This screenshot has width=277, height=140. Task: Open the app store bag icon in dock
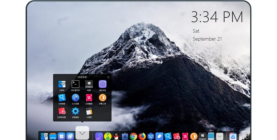125,136
